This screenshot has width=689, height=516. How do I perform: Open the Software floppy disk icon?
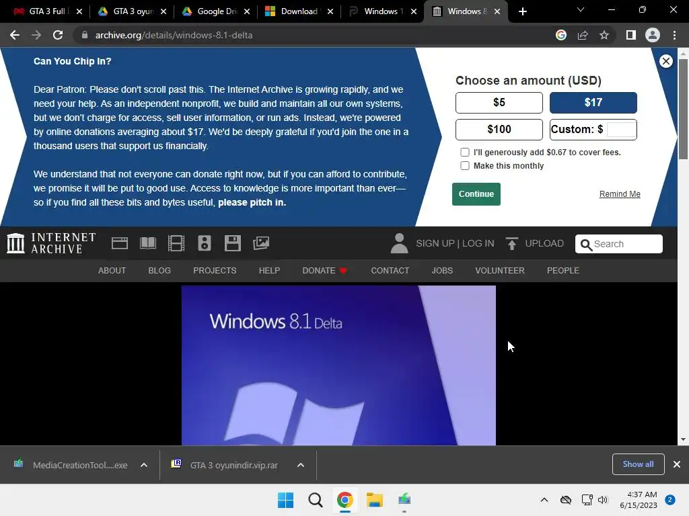pyautogui.click(x=232, y=243)
